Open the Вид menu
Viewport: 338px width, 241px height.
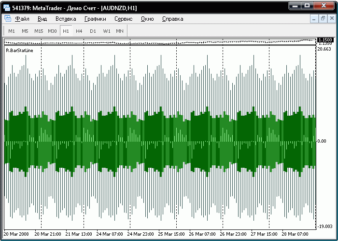(x=42, y=19)
